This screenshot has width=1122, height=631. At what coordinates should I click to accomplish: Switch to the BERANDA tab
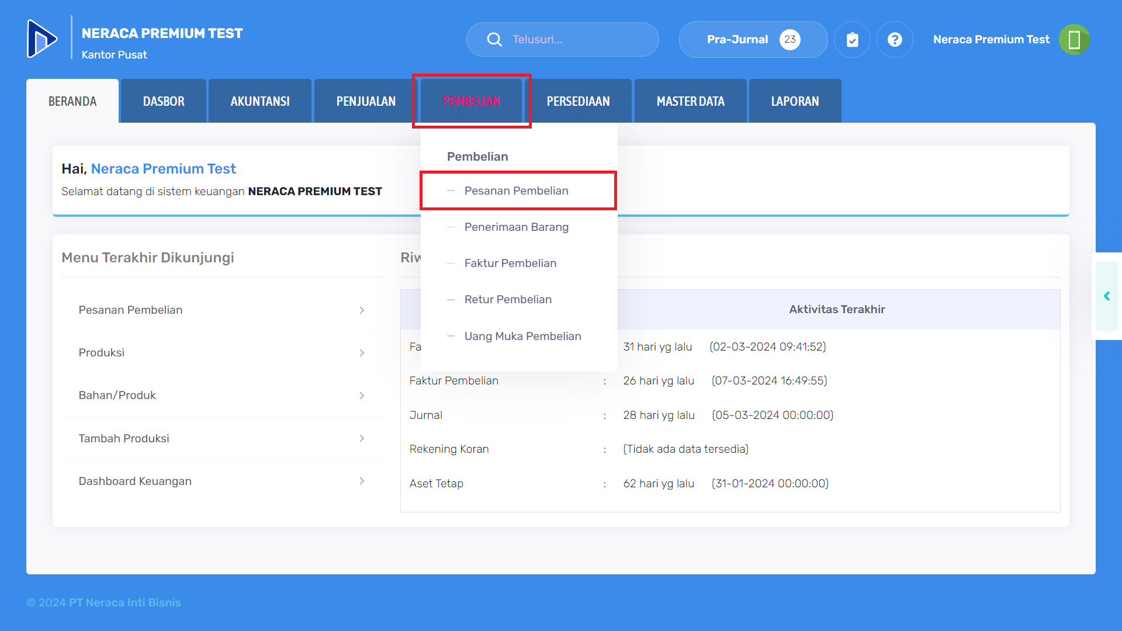coord(72,101)
